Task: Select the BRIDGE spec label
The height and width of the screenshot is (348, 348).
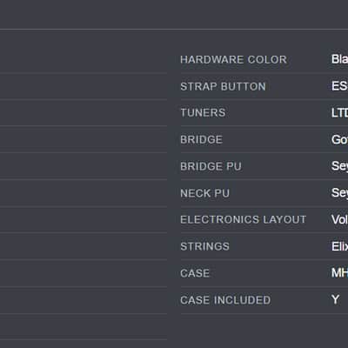Action: click(202, 140)
